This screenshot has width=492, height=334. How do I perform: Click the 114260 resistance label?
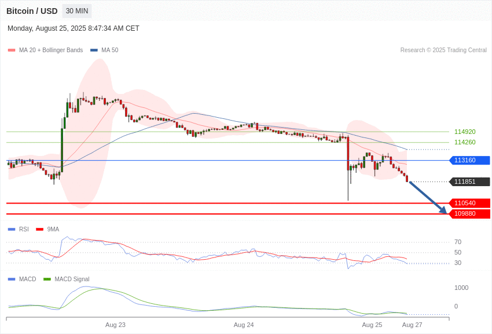[x=465, y=142]
